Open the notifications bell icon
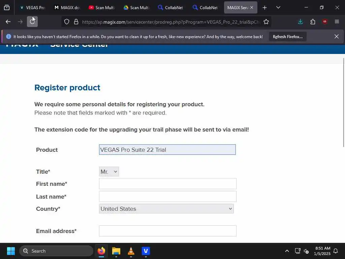 pyautogui.click(x=336, y=251)
